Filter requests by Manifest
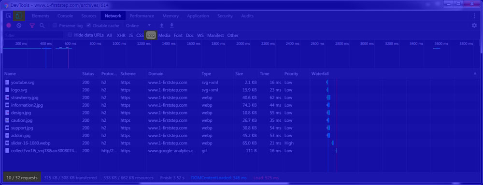The width and height of the screenshot is (483, 185). click(x=215, y=35)
